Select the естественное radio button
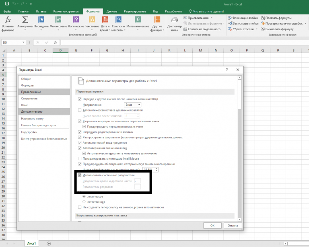 coord(84,201)
